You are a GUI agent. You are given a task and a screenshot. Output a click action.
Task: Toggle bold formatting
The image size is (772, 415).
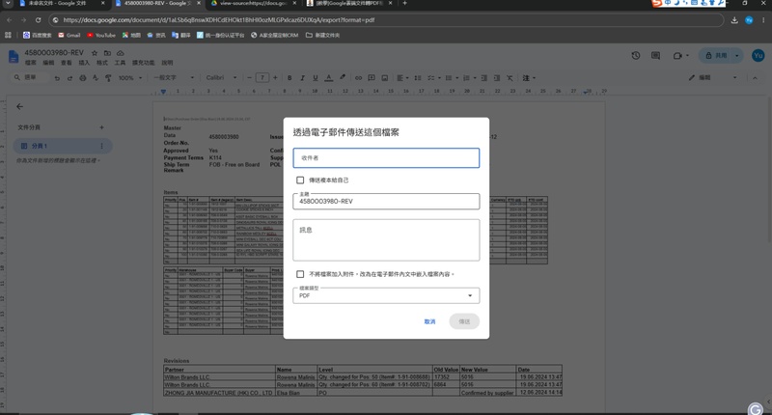pos(289,78)
